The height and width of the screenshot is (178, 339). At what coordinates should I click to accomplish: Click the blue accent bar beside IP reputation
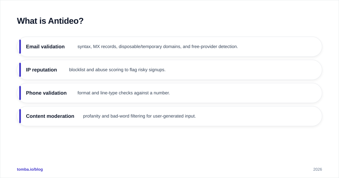click(x=20, y=70)
